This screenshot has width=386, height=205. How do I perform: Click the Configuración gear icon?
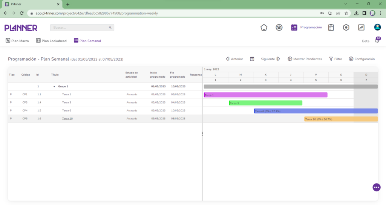click(351, 59)
